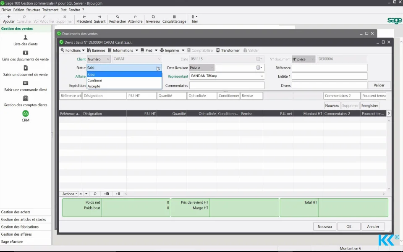Open the Client Numéro dropdown
Screen dimensions: 403x252
[x=99, y=59]
